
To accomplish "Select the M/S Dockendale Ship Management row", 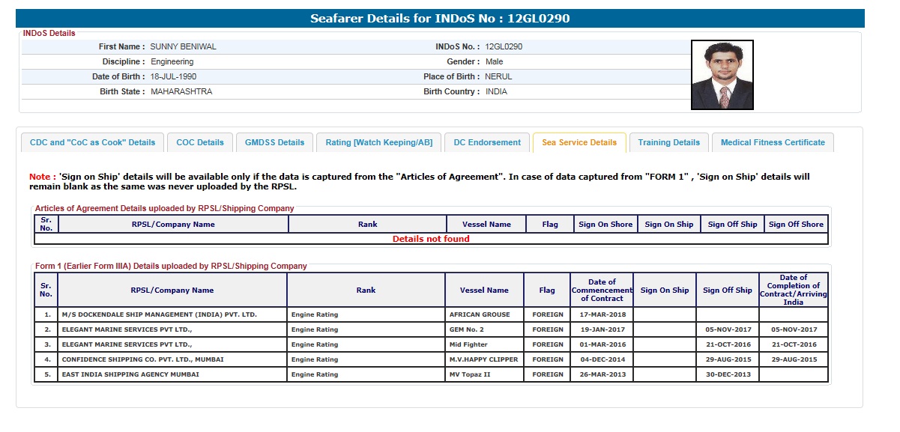I will 159,314.
